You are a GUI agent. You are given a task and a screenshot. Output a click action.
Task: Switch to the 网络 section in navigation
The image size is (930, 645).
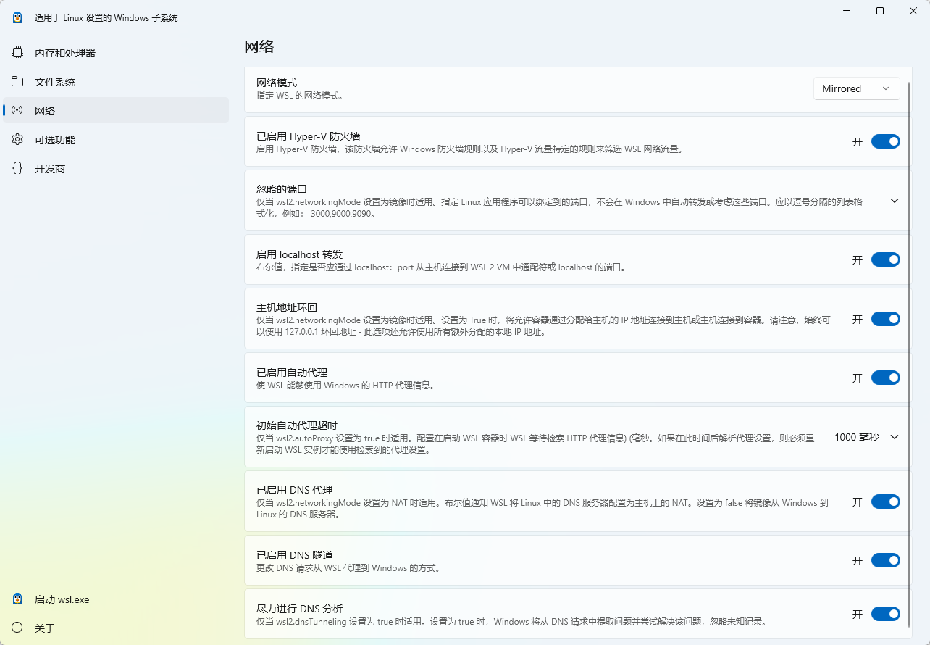tap(45, 110)
